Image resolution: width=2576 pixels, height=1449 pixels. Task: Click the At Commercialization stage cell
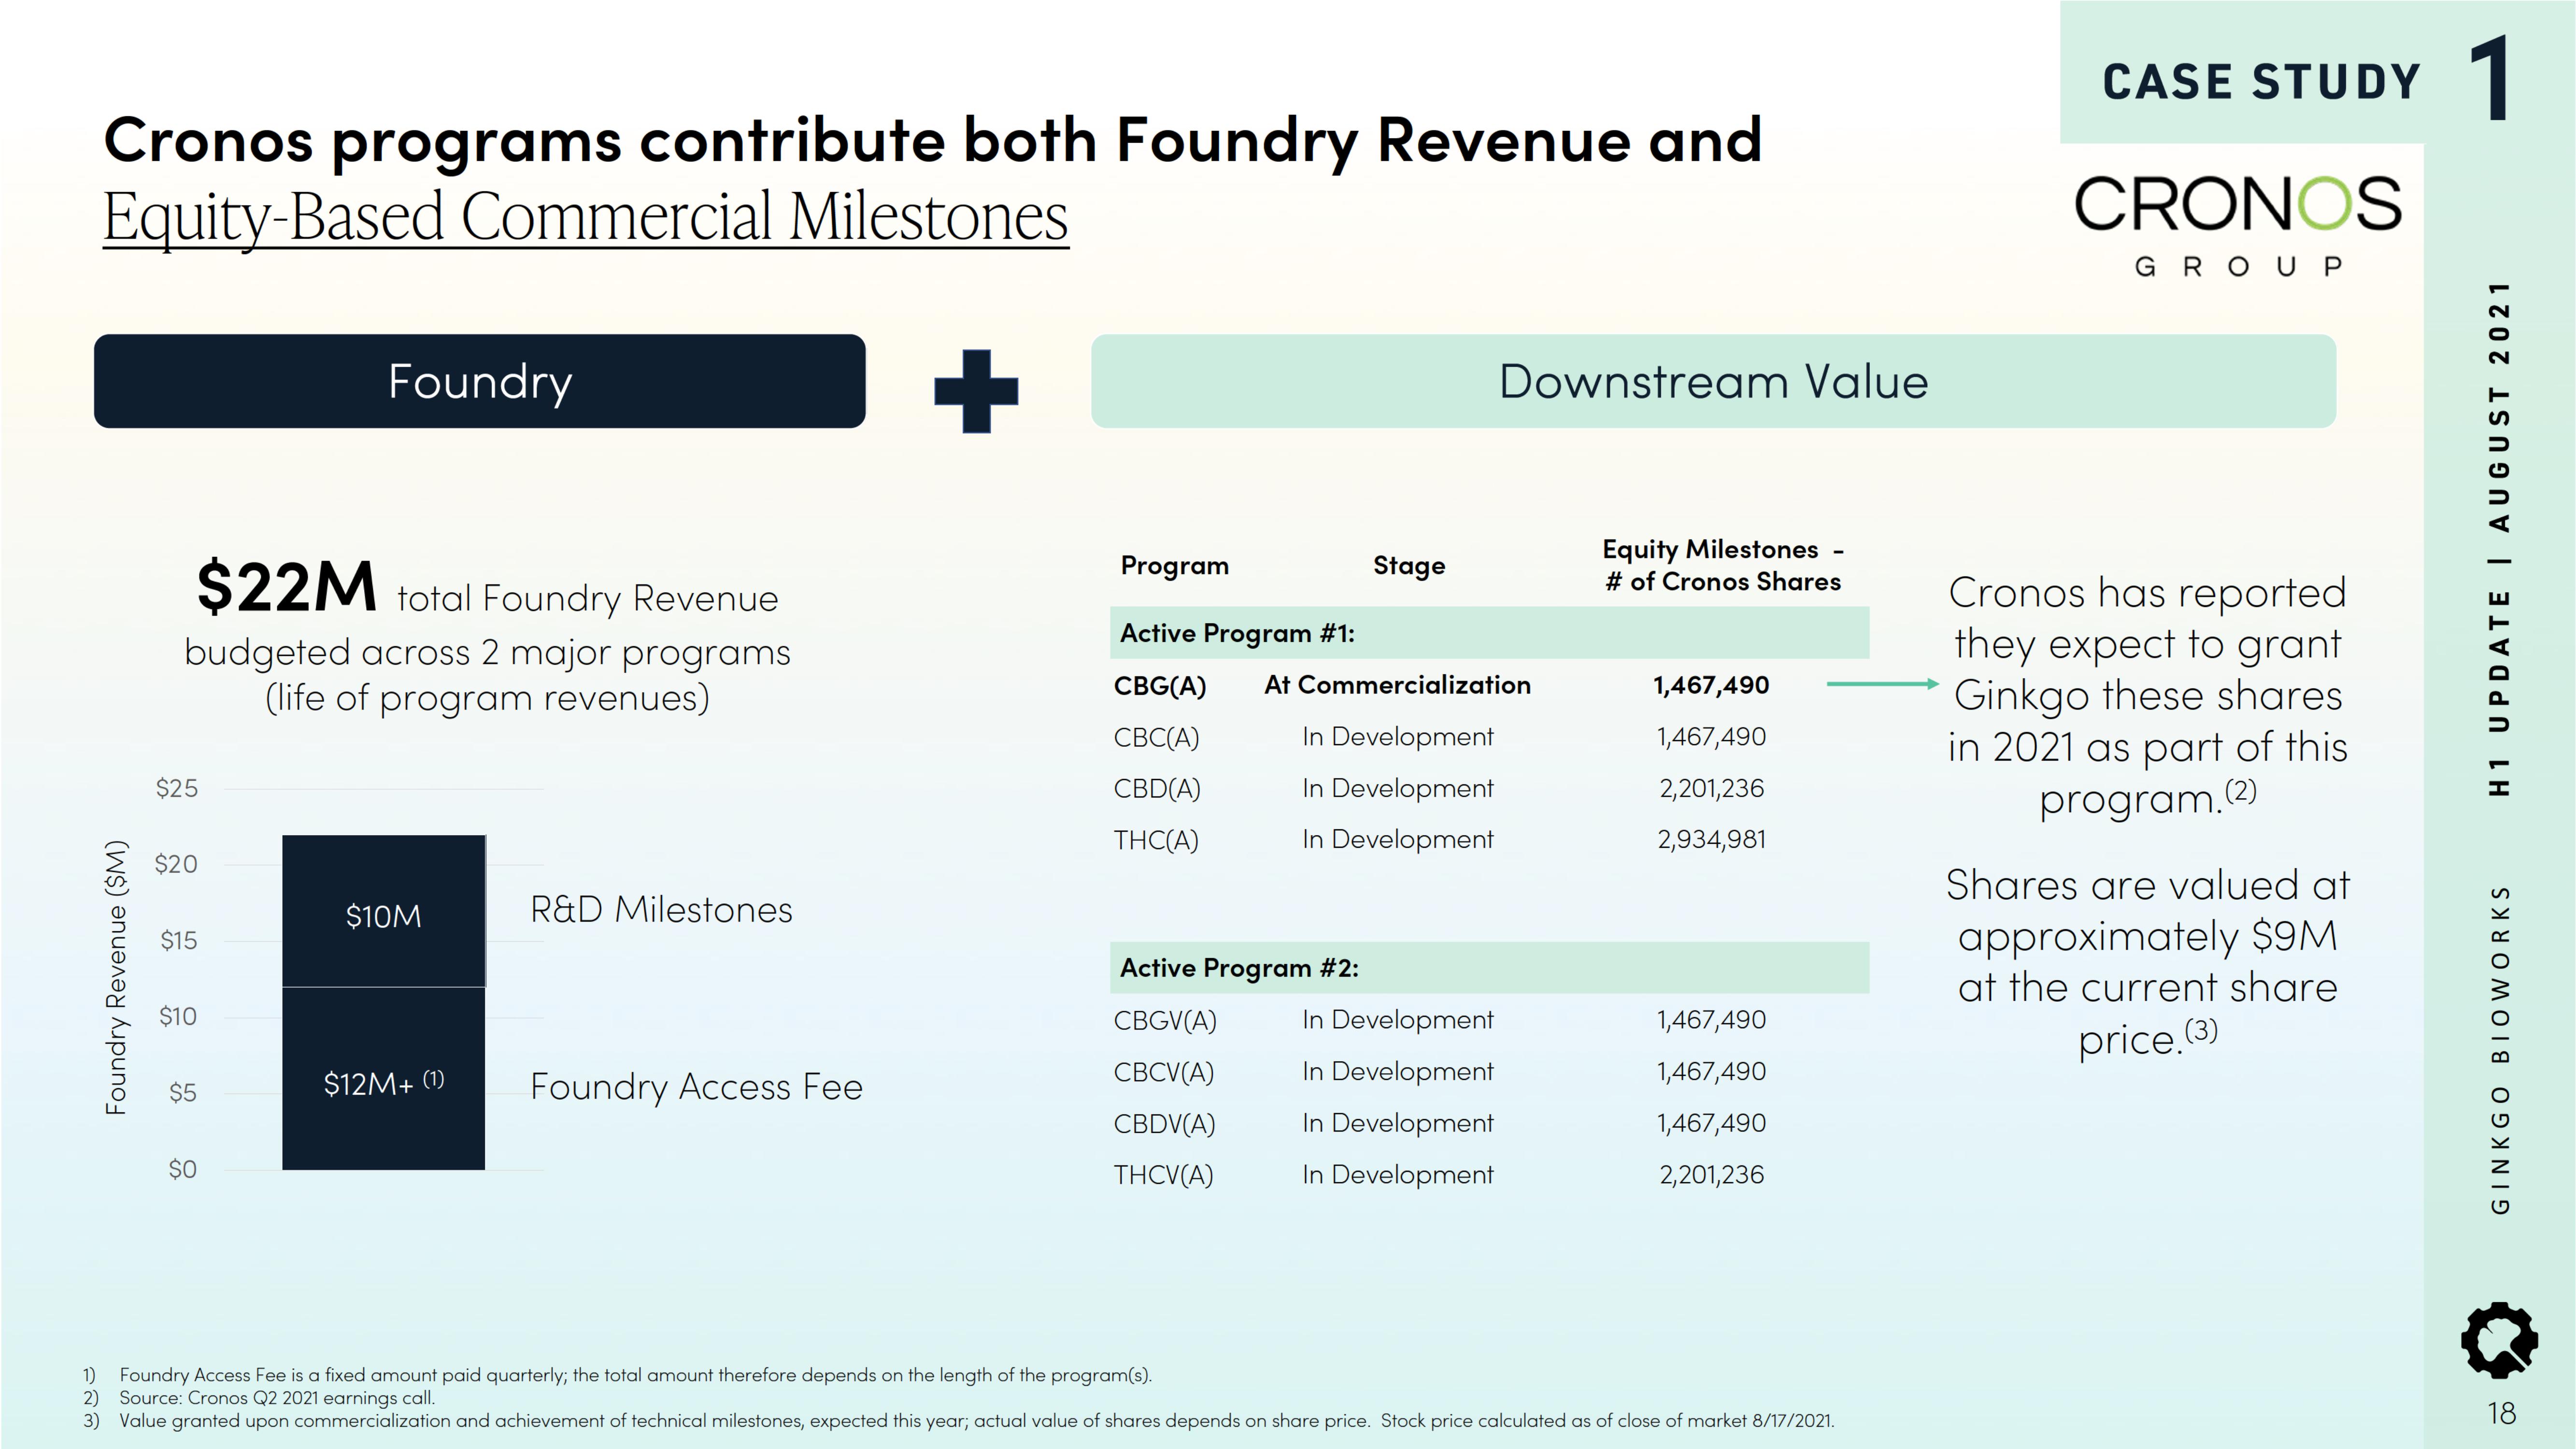pos(1397,685)
